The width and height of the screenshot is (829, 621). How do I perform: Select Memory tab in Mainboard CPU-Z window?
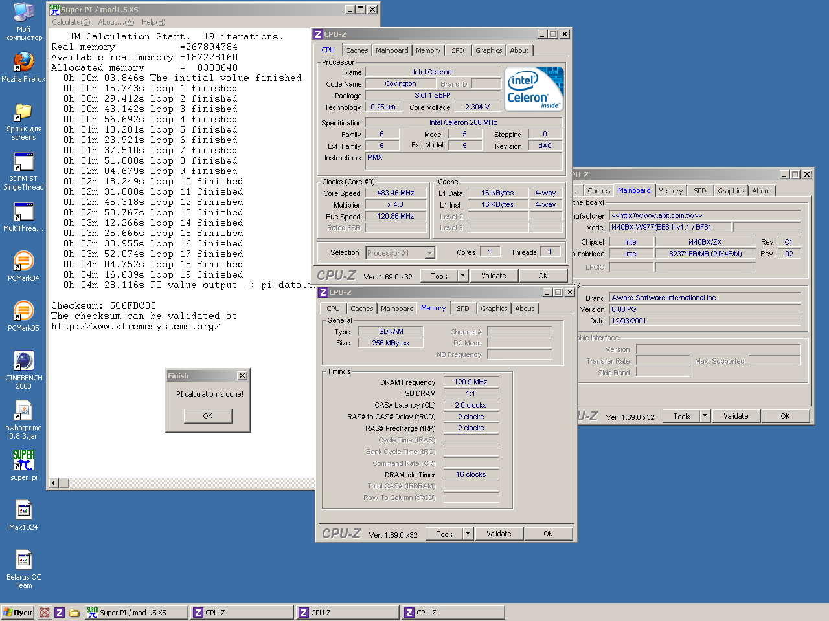coord(670,191)
